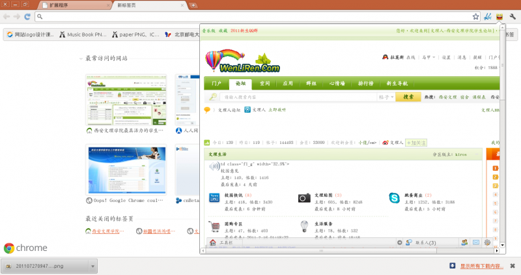Open the 2011新生QQ群 link
This screenshot has height=275, width=521.
click(x=244, y=31)
